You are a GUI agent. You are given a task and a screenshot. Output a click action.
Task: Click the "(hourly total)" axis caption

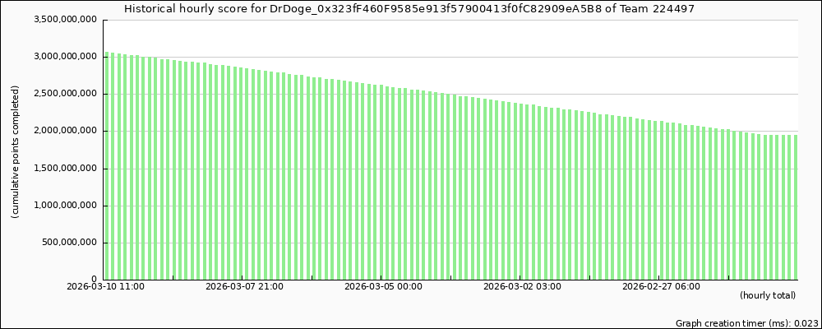[767, 295]
